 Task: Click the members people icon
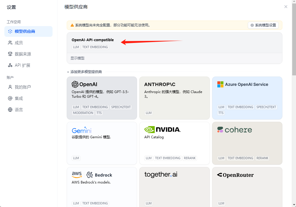(10, 43)
